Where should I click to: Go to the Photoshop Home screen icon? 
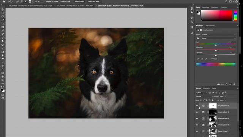(4, 2)
